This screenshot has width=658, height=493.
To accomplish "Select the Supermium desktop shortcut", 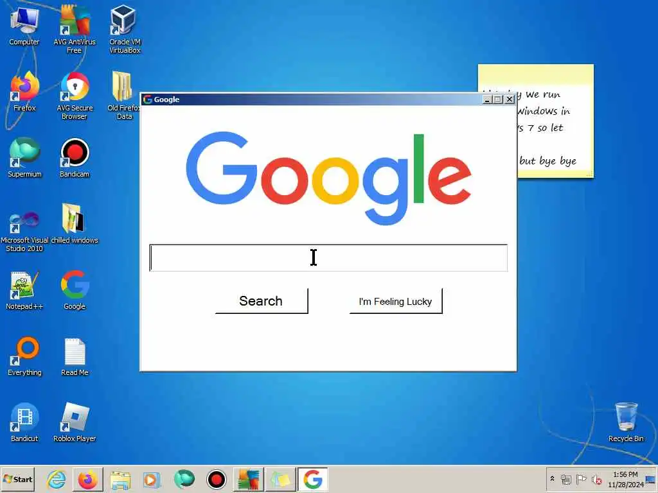I will pyautogui.click(x=24, y=158).
